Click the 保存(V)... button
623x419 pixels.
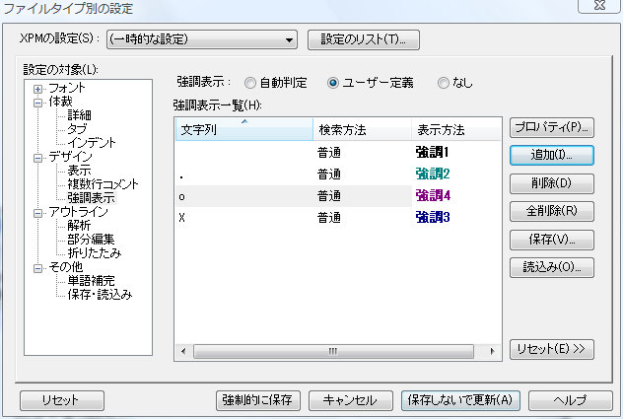coord(551,240)
